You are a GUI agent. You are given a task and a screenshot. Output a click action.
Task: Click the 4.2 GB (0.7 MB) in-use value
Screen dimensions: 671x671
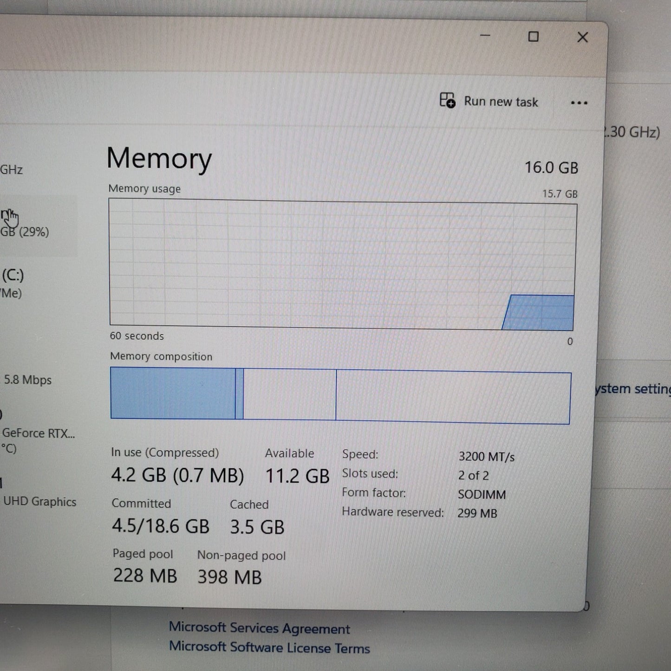177,475
